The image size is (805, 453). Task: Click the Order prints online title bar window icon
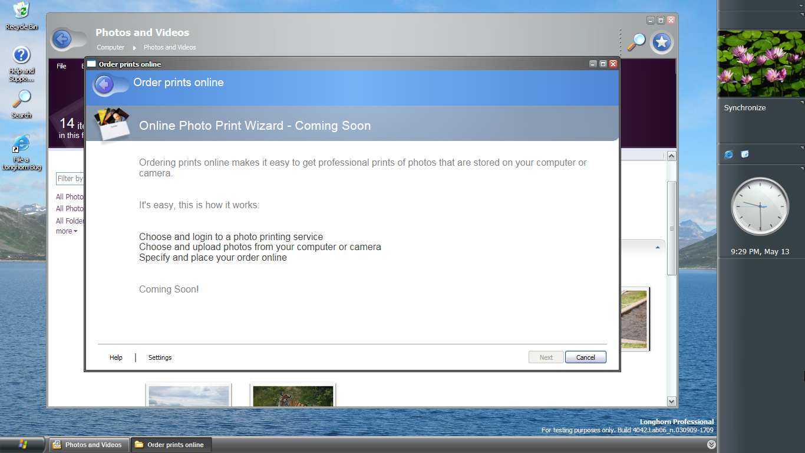[x=91, y=64]
